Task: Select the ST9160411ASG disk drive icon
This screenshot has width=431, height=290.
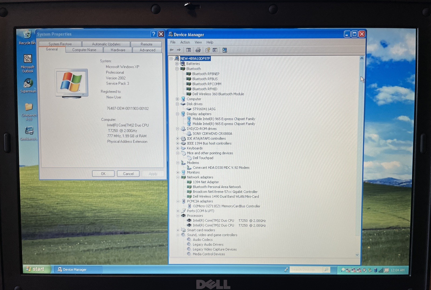Action: 189,109
